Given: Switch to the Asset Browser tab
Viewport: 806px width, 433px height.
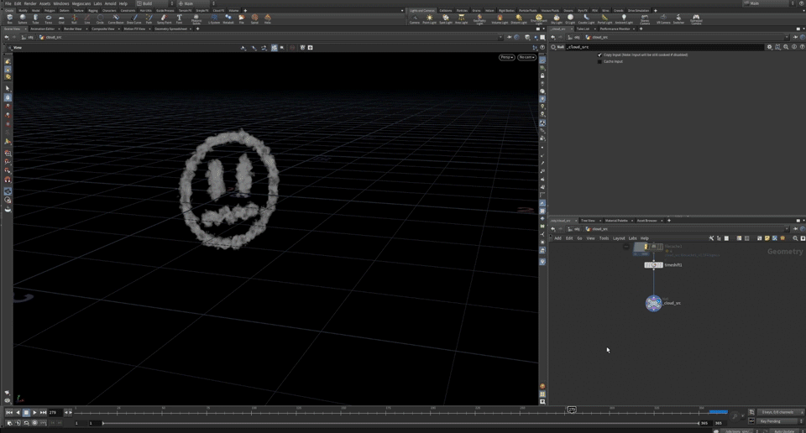Looking at the screenshot, I should 646,221.
